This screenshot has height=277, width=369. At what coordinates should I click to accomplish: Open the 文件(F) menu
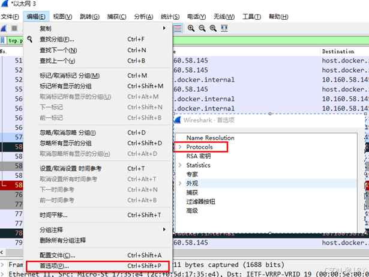[10, 17]
